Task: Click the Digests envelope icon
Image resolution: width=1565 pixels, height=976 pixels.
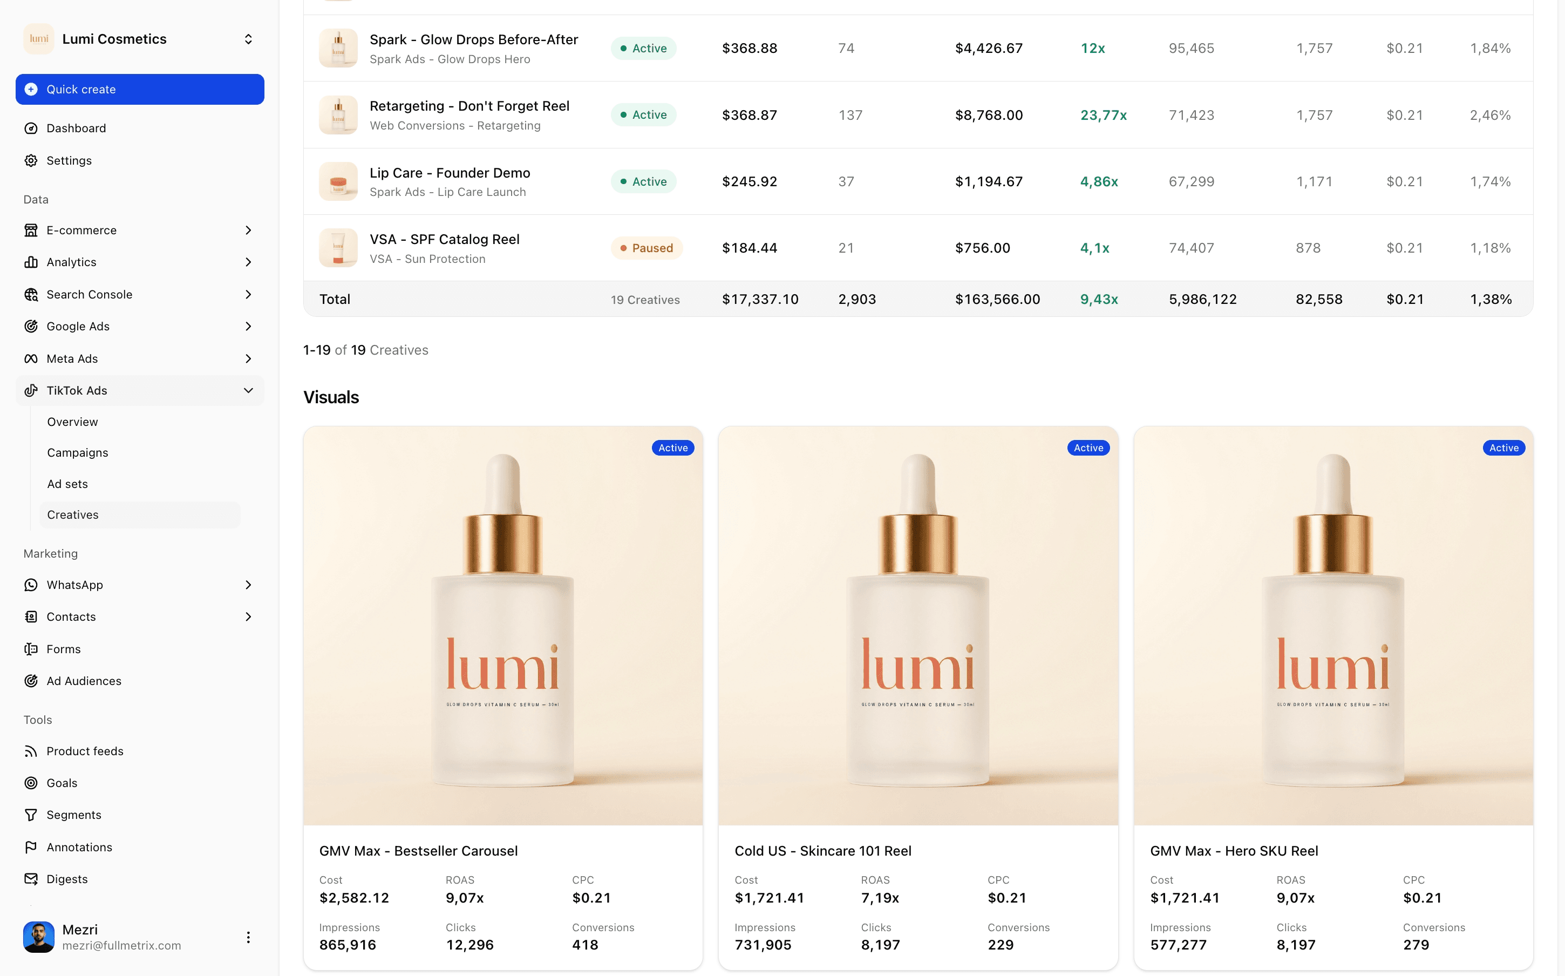Action: coord(31,879)
